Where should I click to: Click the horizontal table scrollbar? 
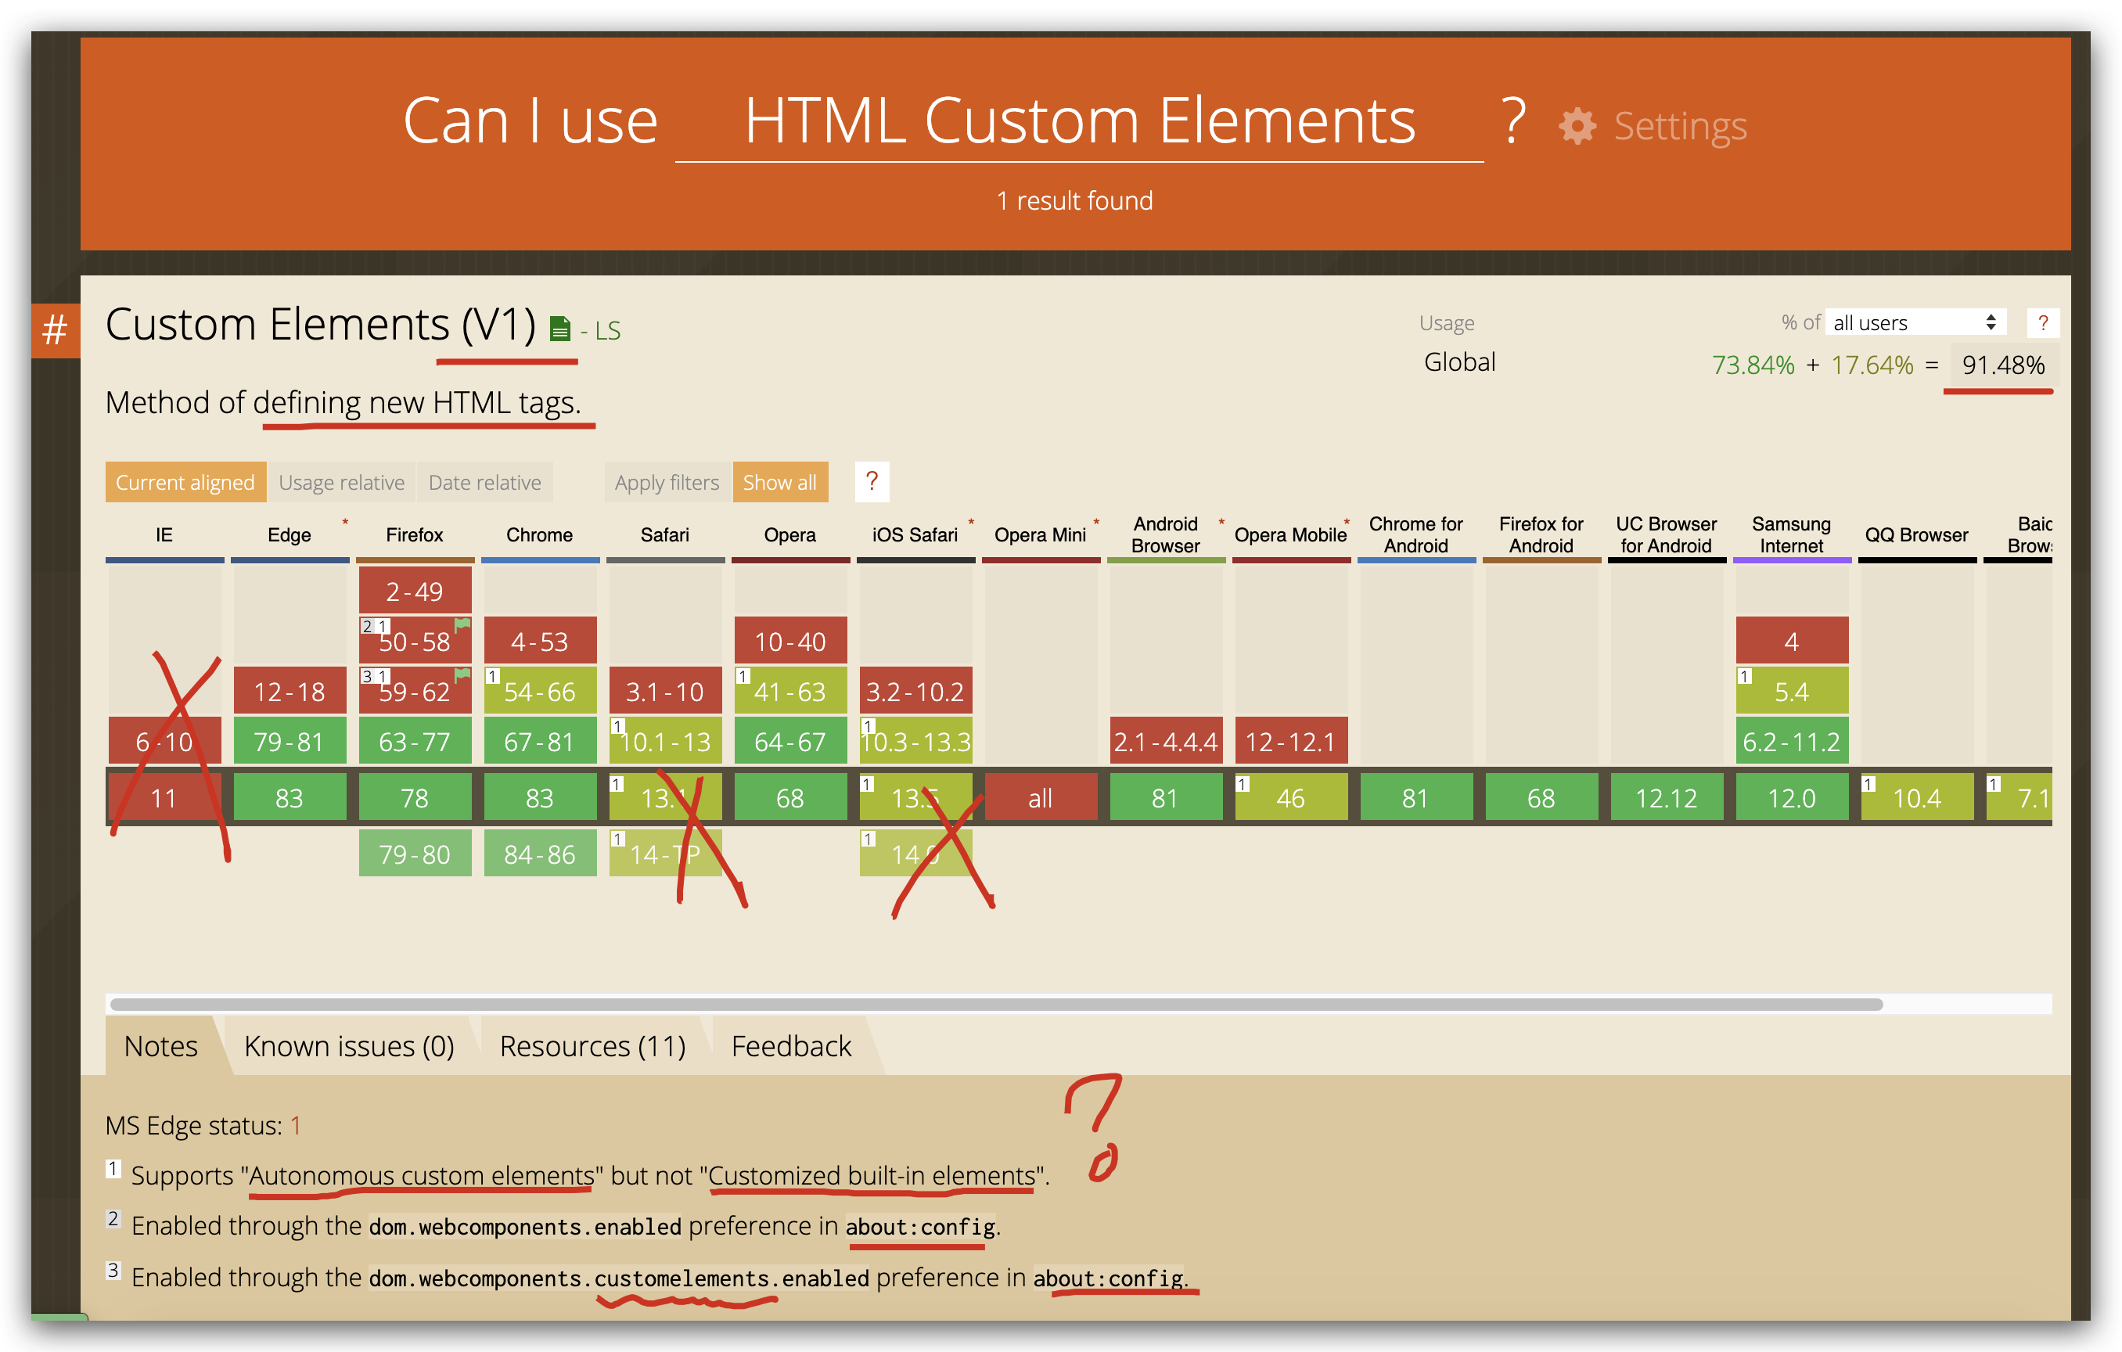[996, 1004]
